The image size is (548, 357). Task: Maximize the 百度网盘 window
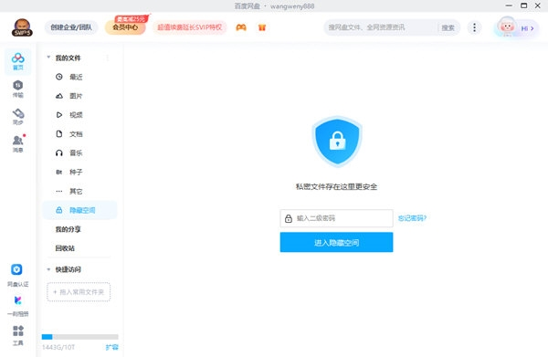point(523,5)
